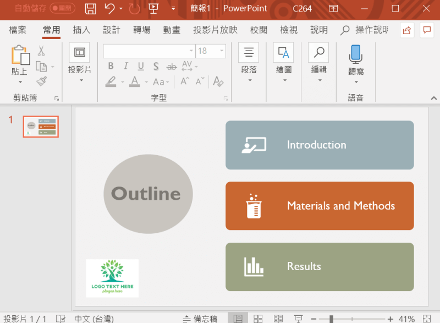Select the Introduction box
This screenshot has width=440, height=323.
(x=320, y=145)
